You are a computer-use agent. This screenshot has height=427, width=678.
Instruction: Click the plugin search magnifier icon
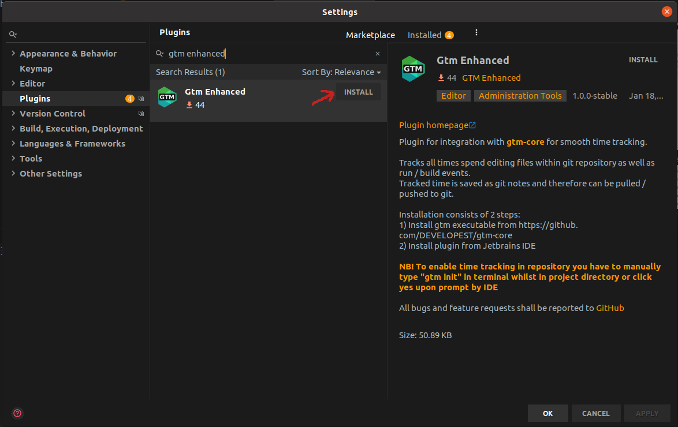coord(159,54)
